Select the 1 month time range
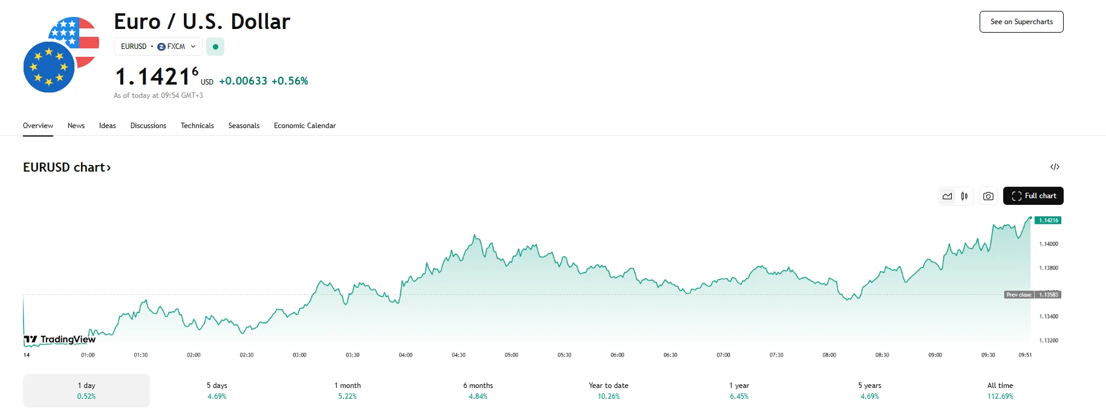 pos(348,390)
